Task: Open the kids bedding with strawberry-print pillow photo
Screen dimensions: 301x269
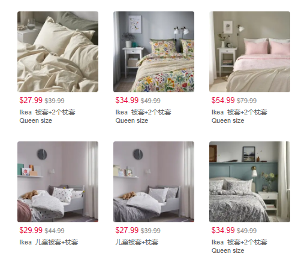Action: coord(58,182)
